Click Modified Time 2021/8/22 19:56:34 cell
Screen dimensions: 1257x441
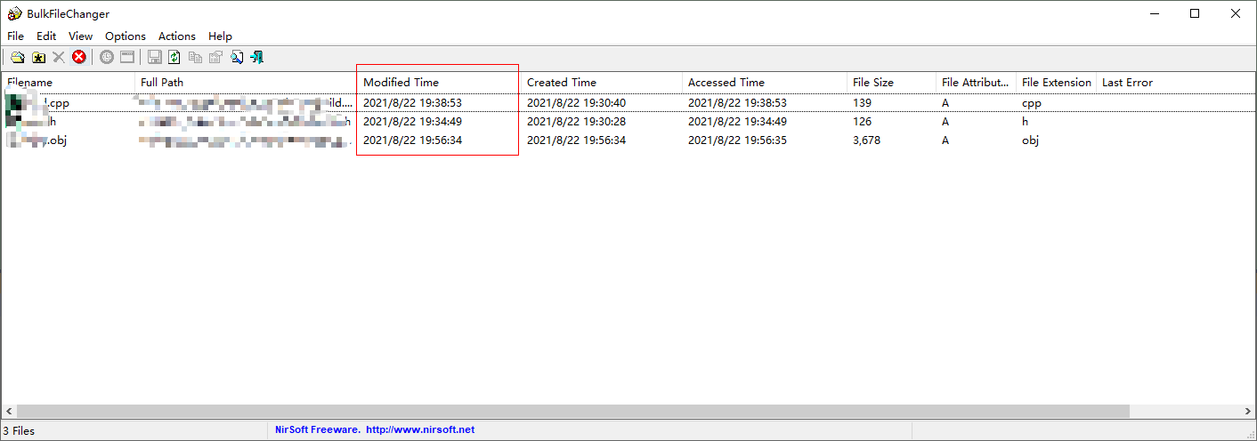(412, 140)
